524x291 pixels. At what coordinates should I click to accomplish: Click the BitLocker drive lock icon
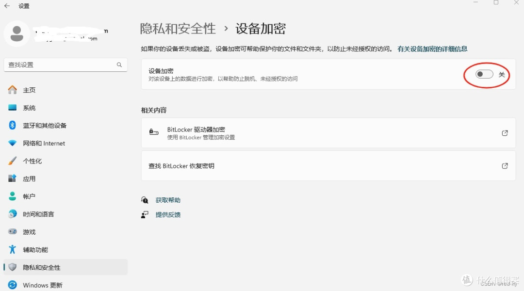point(154,132)
